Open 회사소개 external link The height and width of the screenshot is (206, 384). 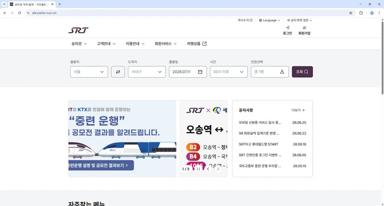coord(245,20)
